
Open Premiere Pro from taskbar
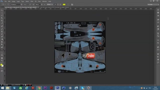[x=45, y=88]
